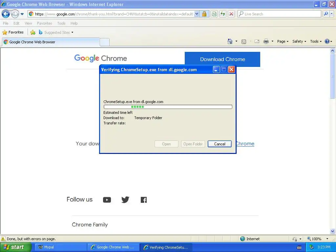This screenshot has height=252, width=336.
Task: Open the zoom level dropdown arrow
Action: pos(327,239)
